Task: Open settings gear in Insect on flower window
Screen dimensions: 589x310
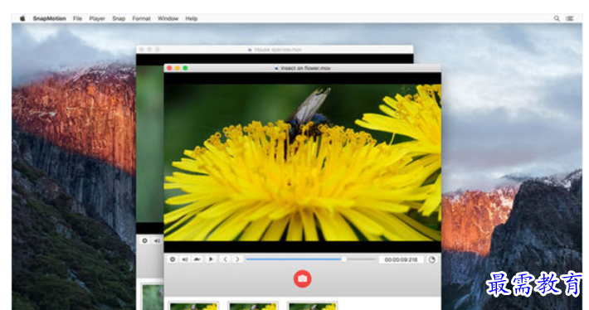Action: [x=173, y=259]
